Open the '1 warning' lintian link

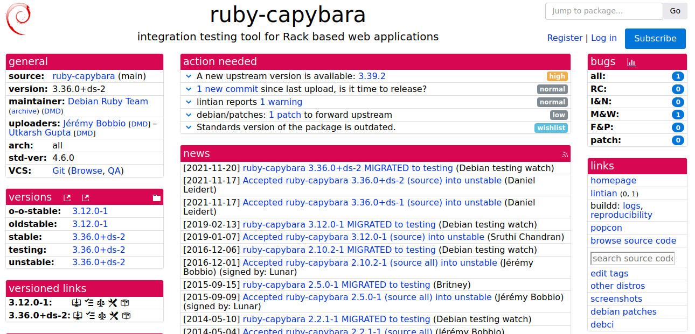point(281,102)
